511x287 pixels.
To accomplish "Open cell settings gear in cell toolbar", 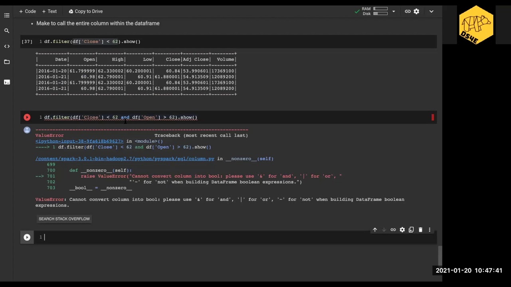I will click(402, 230).
